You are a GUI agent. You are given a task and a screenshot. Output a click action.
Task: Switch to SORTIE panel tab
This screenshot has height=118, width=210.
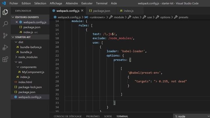108,116
